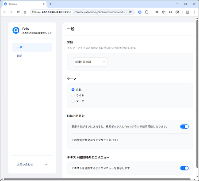Screen dimensions: 199x181
Task: Click the scroll-up arrow of vertical scrollbar
Action: coord(197,18)
